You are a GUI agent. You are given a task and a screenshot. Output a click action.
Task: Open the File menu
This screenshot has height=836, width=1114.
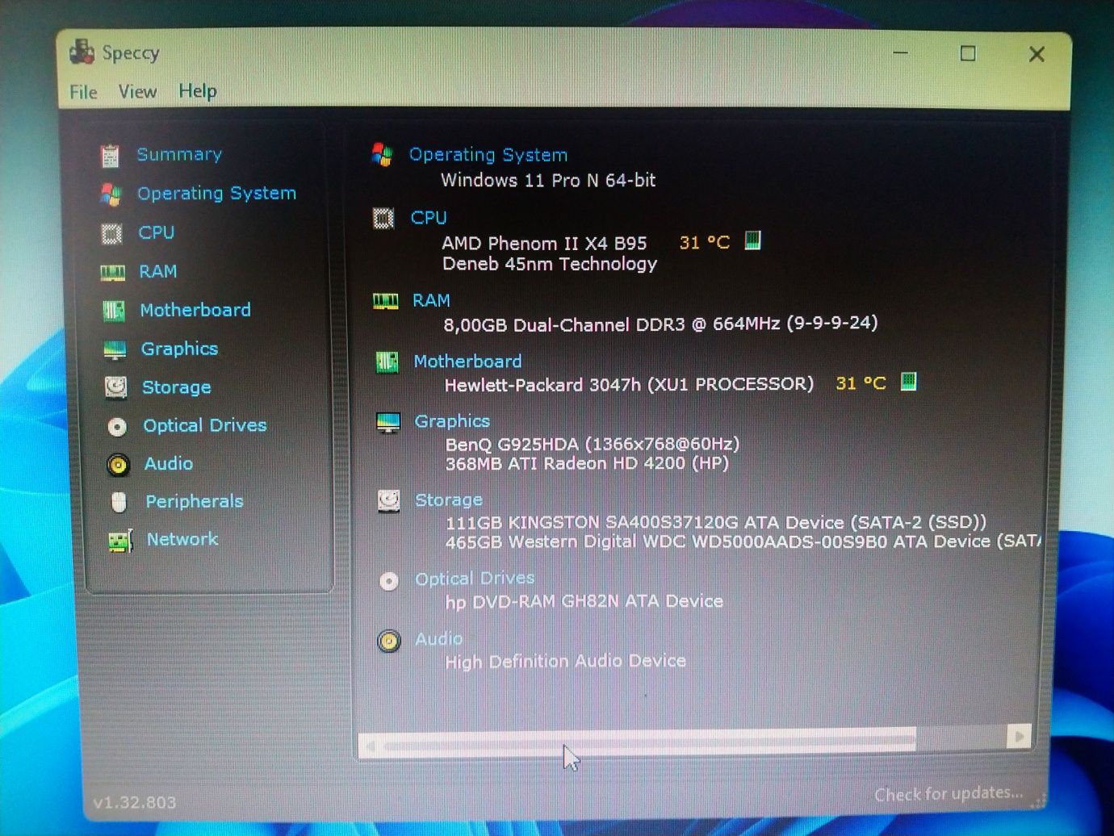[x=83, y=92]
